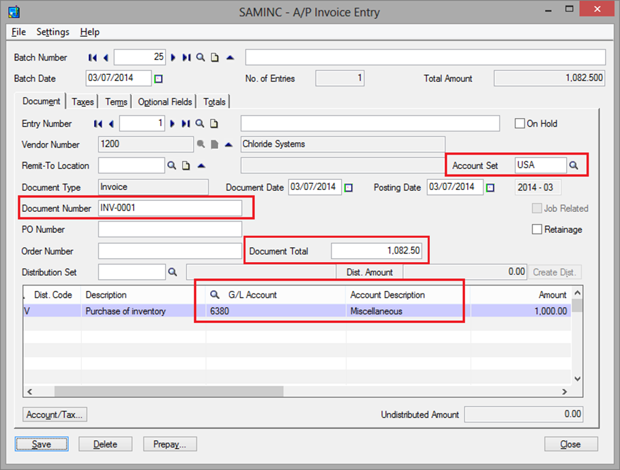This screenshot has height=470, width=620.
Task: Switch to the Document tab
Action: tap(41, 101)
